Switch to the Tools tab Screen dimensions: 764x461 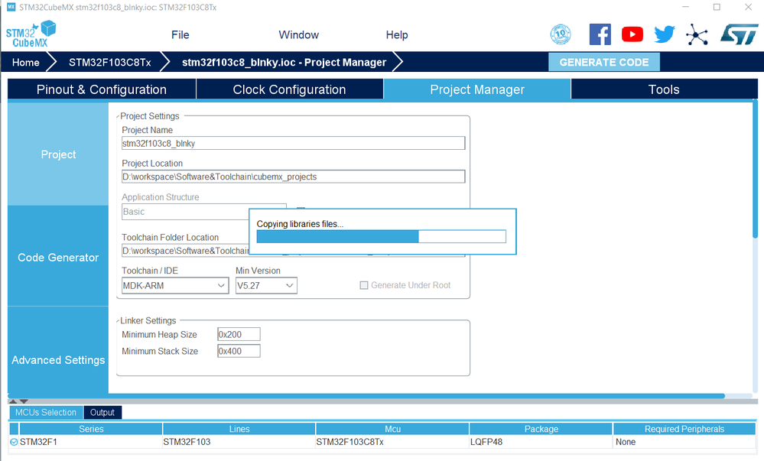point(664,89)
